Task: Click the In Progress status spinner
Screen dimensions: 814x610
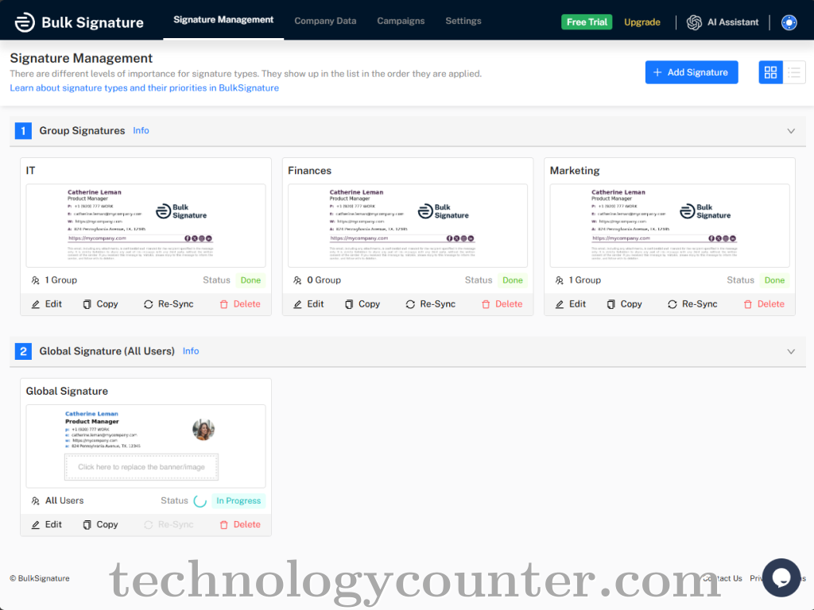Action: [200, 501]
